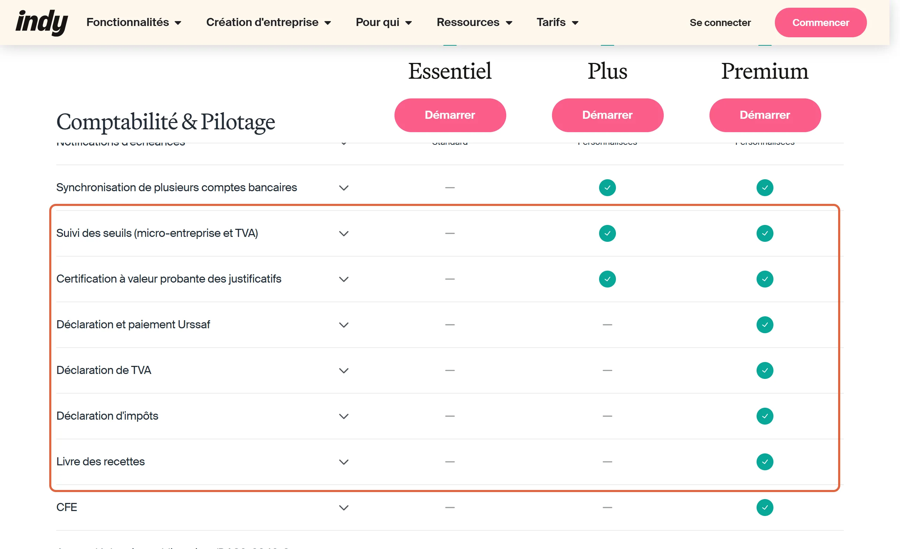
Task: Click Démarrer under Essentiel
Action: tap(450, 115)
